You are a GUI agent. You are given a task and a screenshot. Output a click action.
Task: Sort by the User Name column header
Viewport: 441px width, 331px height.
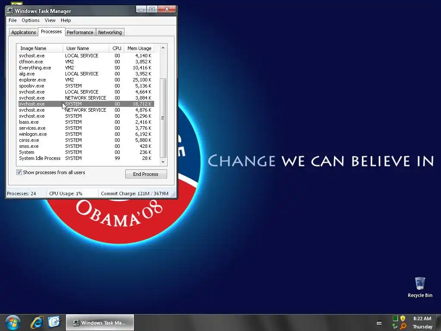(86, 48)
